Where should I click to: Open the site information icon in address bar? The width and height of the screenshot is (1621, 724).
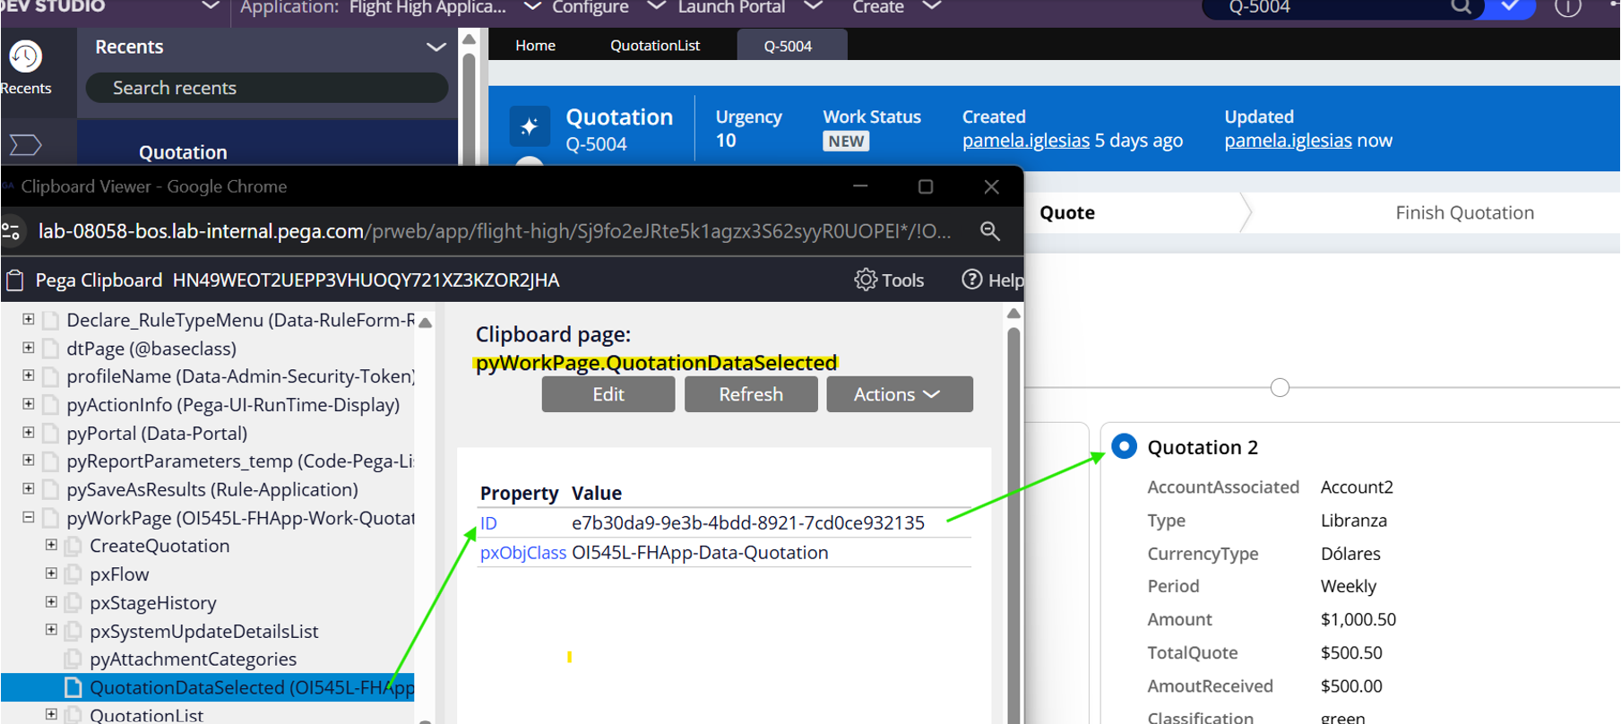coord(11,231)
